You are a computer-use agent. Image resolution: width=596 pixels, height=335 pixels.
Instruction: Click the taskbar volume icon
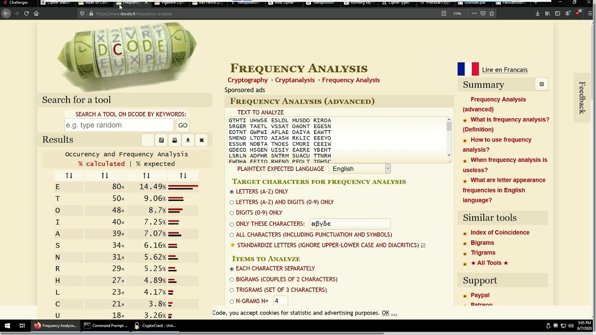[x=571, y=326]
